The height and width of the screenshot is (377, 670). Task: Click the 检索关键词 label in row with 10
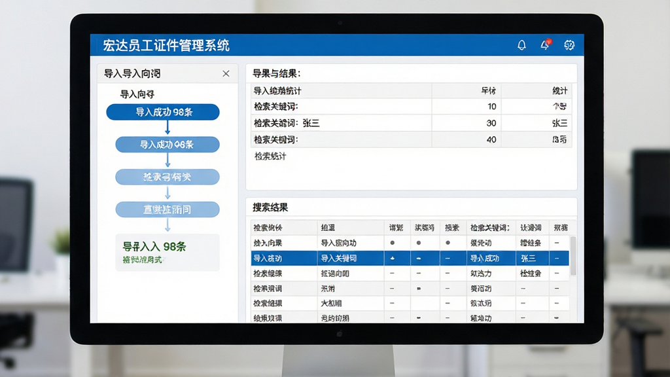[x=276, y=107]
